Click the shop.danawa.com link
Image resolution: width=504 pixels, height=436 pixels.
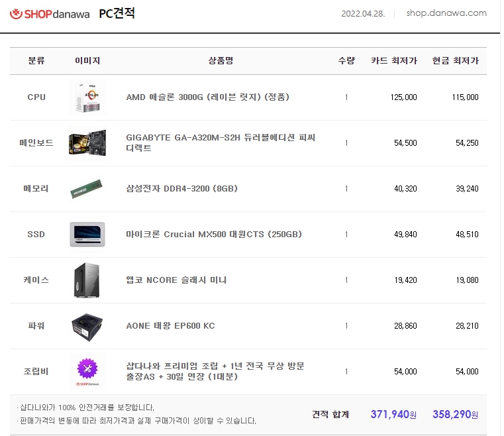coord(446,13)
